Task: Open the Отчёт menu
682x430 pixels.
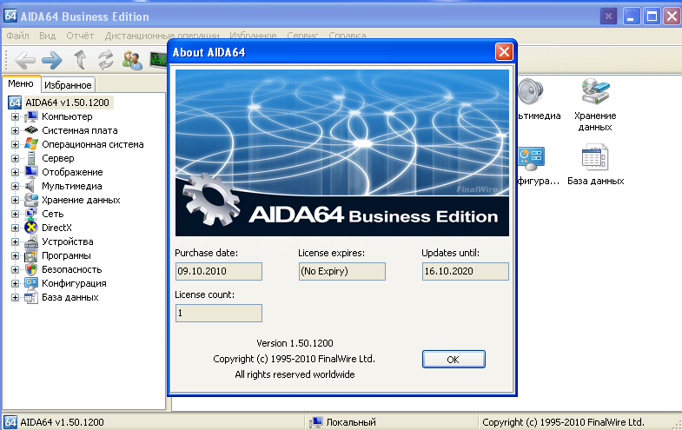Action: 79,36
